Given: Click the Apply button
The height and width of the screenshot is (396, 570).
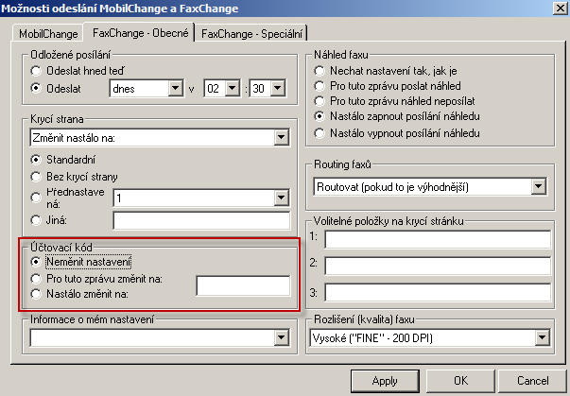Looking at the screenshot, I should [x=385, y=381].
